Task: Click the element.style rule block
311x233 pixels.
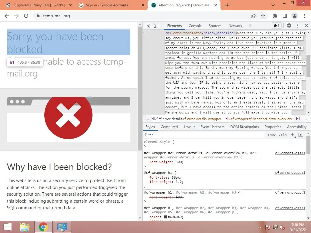Action: point(224,144)
